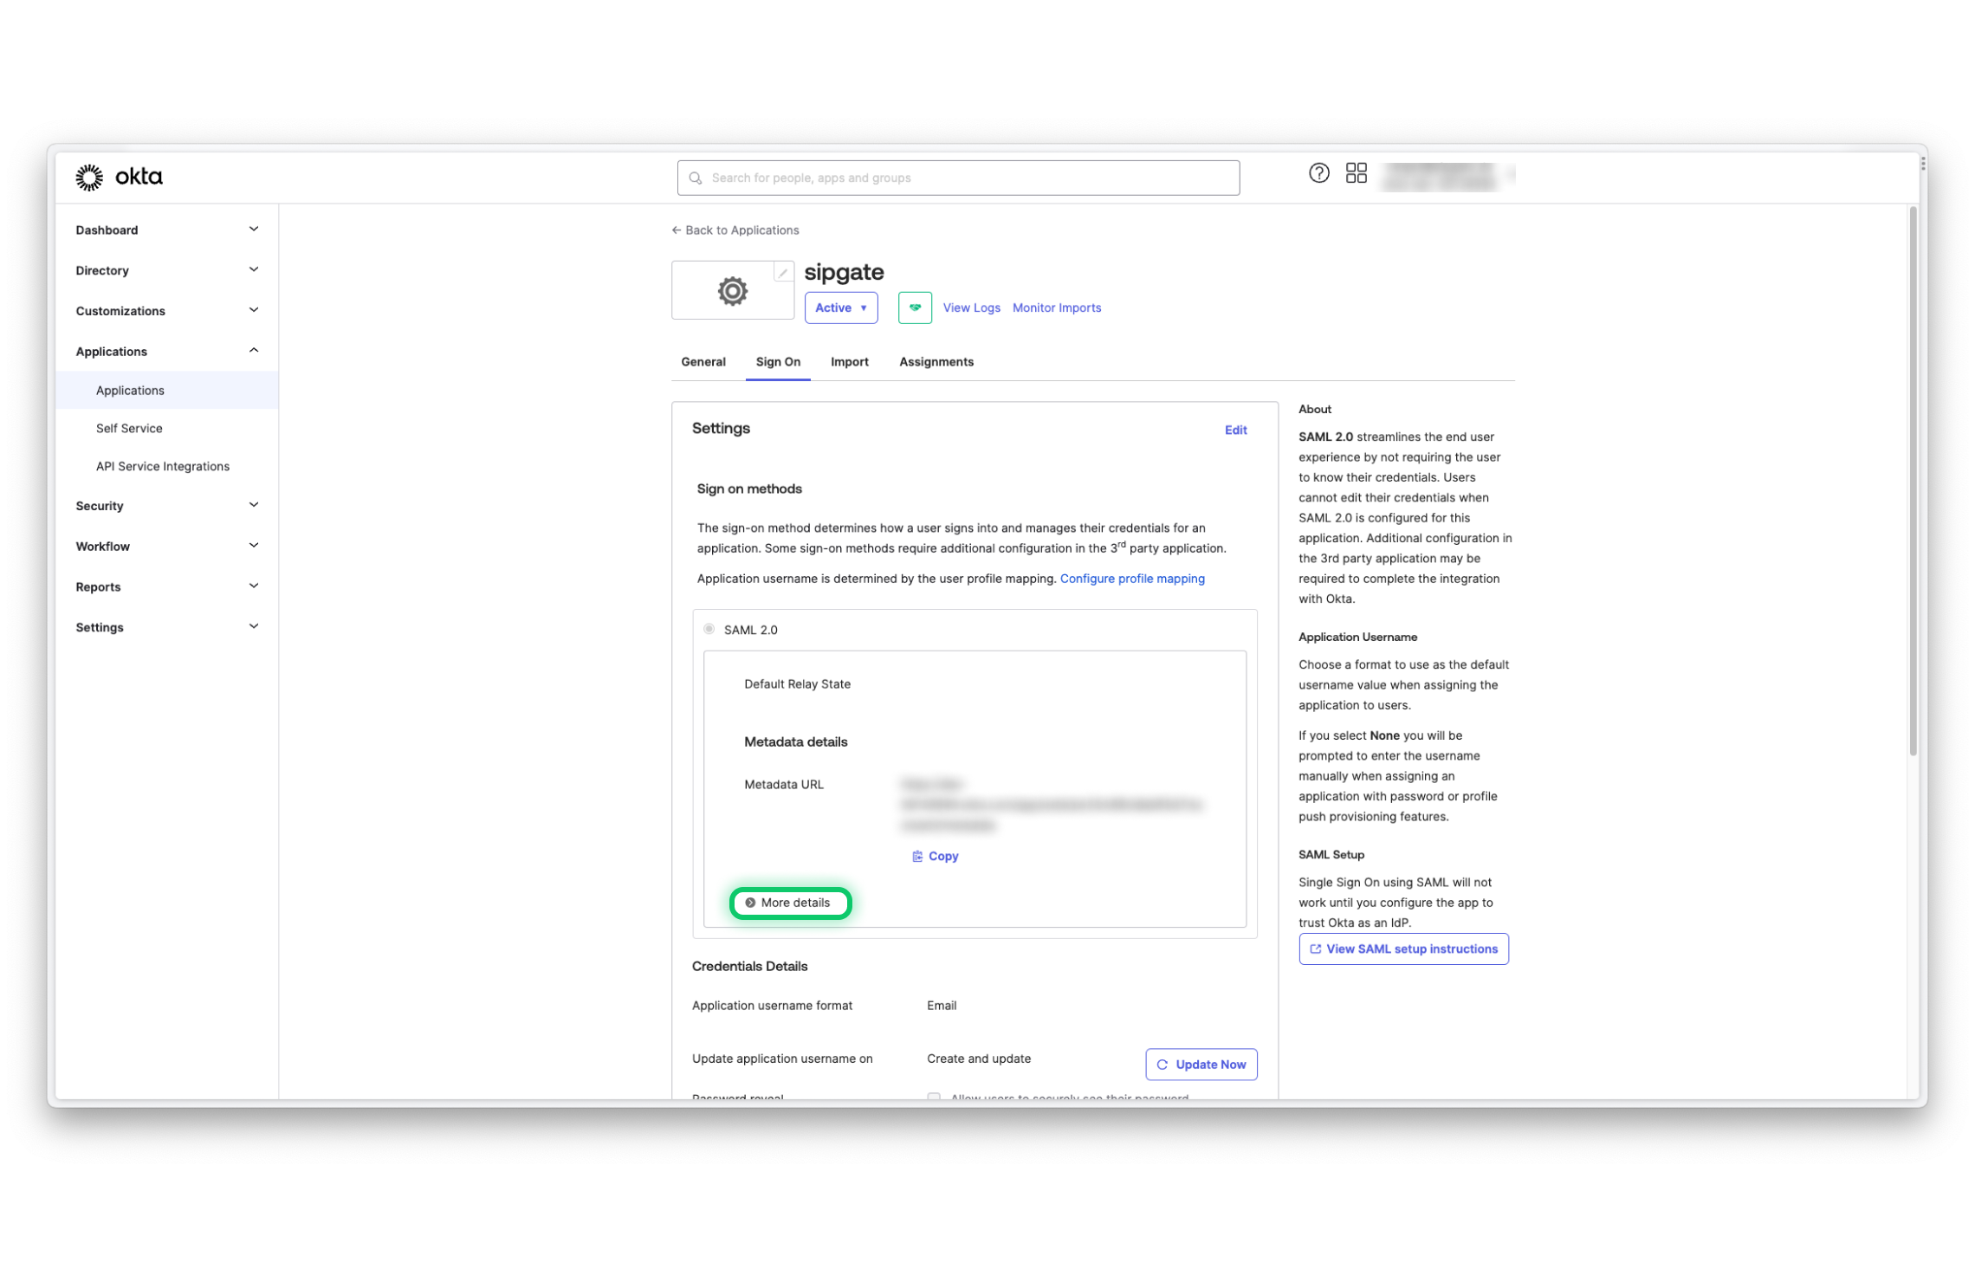This screenshot has height=1282, width=1975.
Task: Collapse the Applications menu section
Action: 166,351
